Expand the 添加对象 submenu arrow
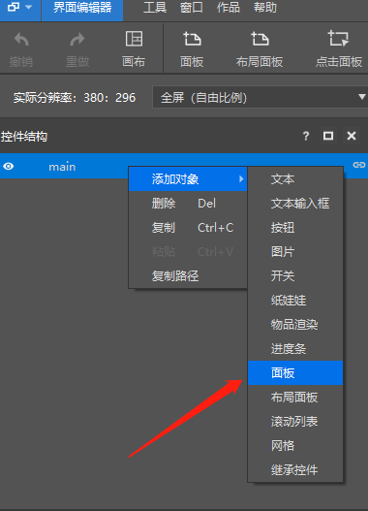The width and height of the screenshot is (368, 511). coord(241,178)
